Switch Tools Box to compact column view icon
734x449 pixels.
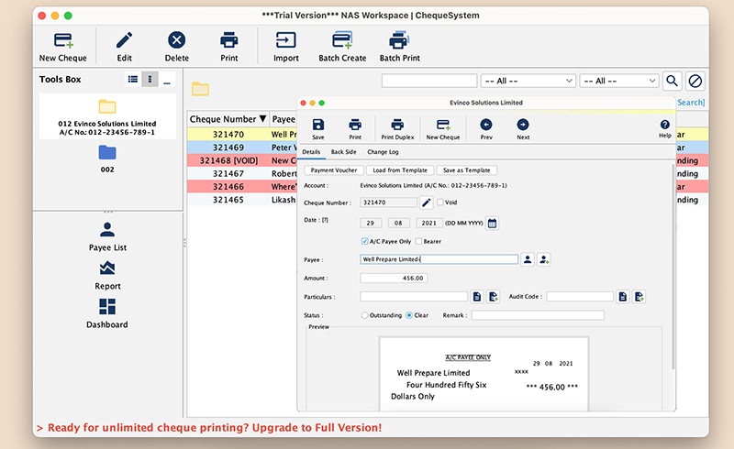[150, 79]
